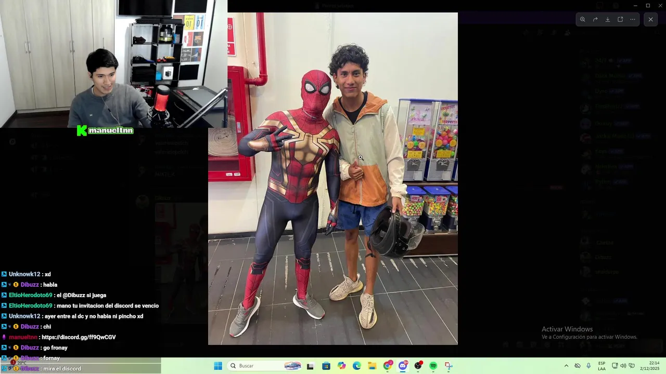Click the manueltnn username in chat
Viewport: 666px width, 374px height.
coord(23,337)
